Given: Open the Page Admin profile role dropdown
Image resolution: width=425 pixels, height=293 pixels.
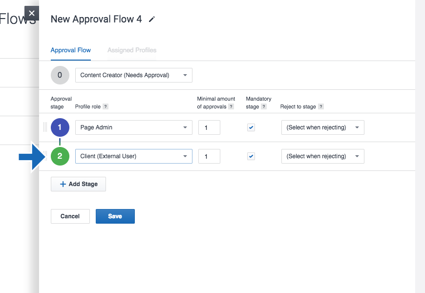Looking at the screenshot, I should pyautogui.click(x=133, y=127).
